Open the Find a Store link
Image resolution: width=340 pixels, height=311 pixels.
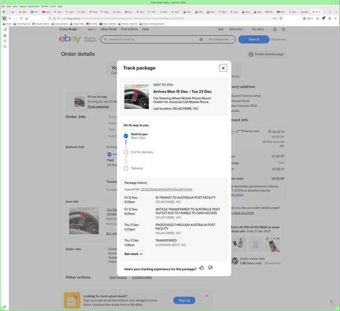click(x=129, y=29)
